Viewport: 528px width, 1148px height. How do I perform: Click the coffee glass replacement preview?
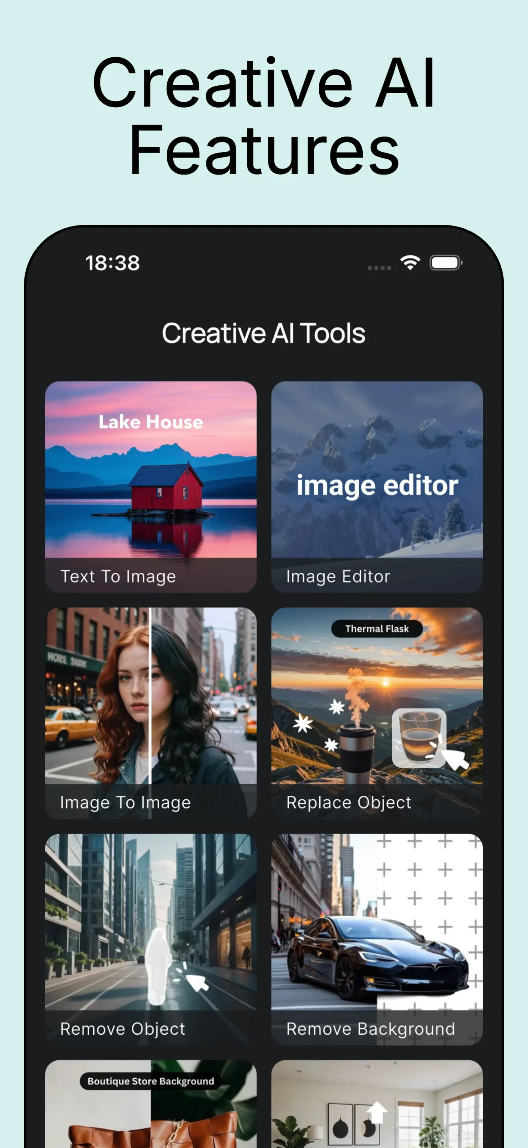pyautogui.click(x=419, y=738)
